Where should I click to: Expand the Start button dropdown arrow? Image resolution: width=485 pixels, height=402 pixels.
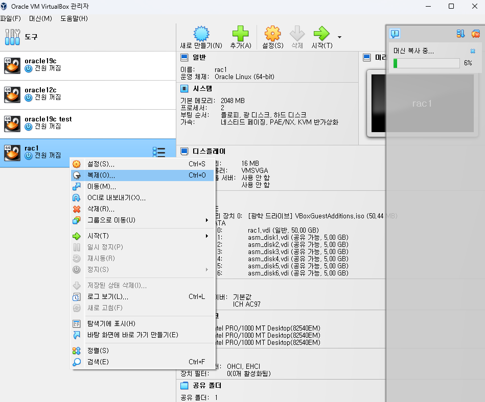click(340, 37)
